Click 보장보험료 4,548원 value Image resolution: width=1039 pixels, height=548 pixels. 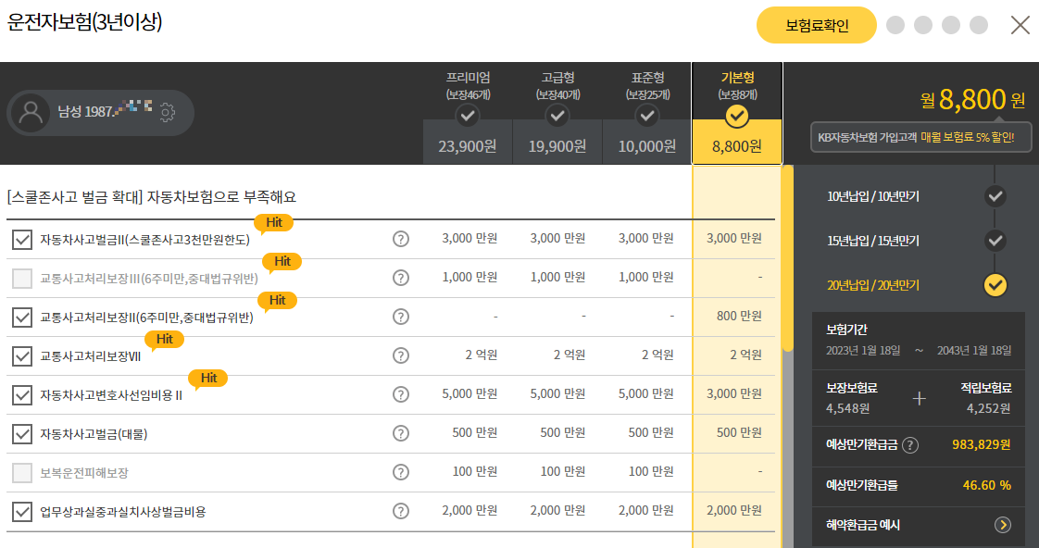coord(847,409)
